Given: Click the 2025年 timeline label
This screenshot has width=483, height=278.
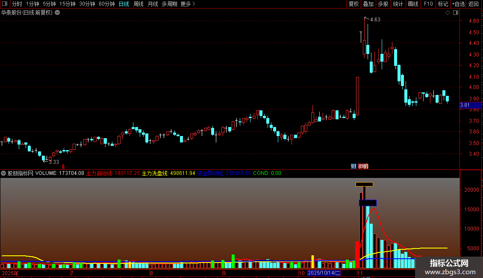Looking at the screenshot, I should 10,273.
